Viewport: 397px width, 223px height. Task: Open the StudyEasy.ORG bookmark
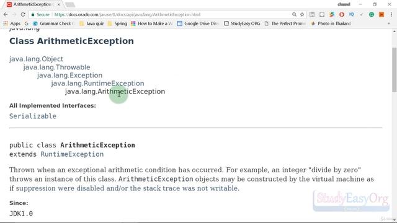(242, 24)
